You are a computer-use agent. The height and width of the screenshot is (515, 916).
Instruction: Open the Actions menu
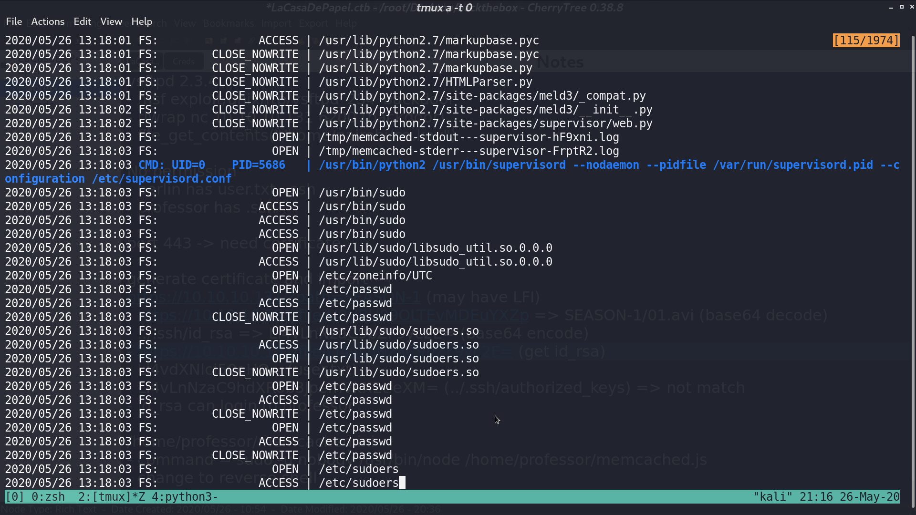[48, 21]
